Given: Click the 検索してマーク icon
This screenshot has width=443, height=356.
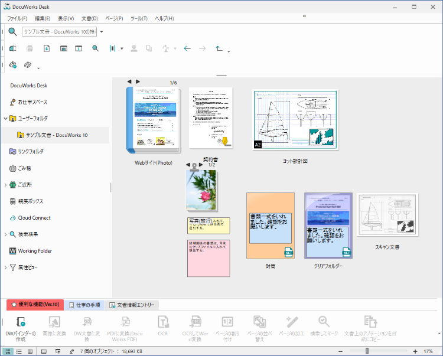Looking at the screenshot, I should pyautogui.click(x=324, y=322).
